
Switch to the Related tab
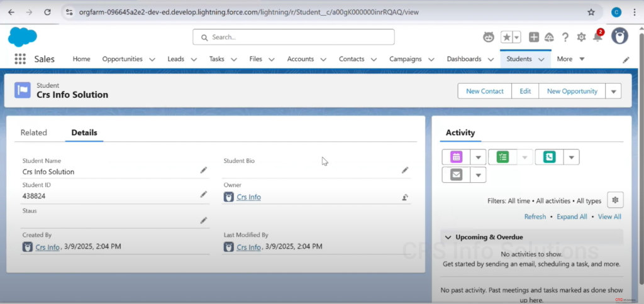point(34,133)
